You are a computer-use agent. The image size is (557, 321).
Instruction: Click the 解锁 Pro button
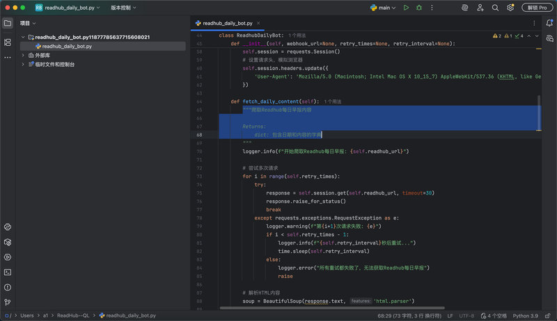click(x=537, y=8)
